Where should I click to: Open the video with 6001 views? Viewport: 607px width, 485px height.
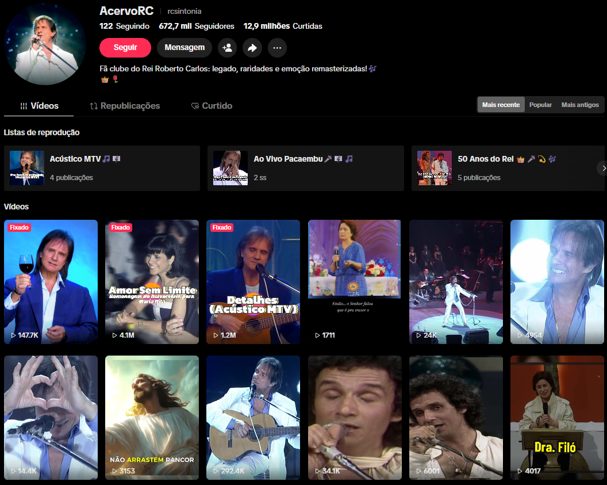(x=456, y=418)
